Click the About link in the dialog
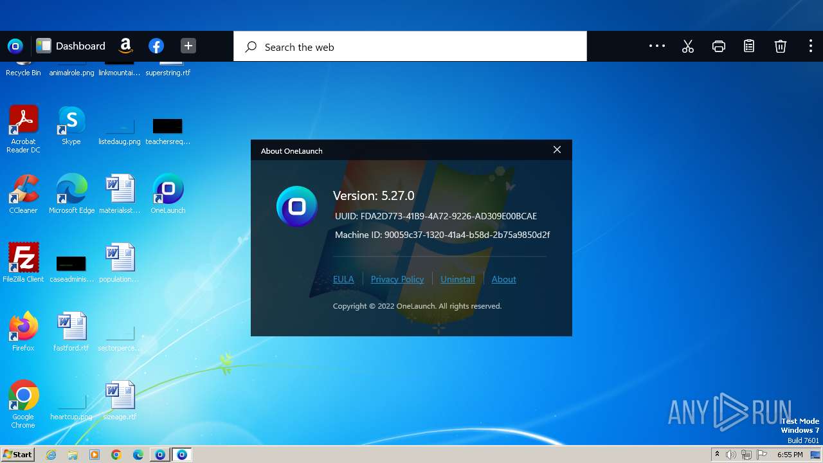Viewport: 823px width, 463px height. [x=504, y=279]
